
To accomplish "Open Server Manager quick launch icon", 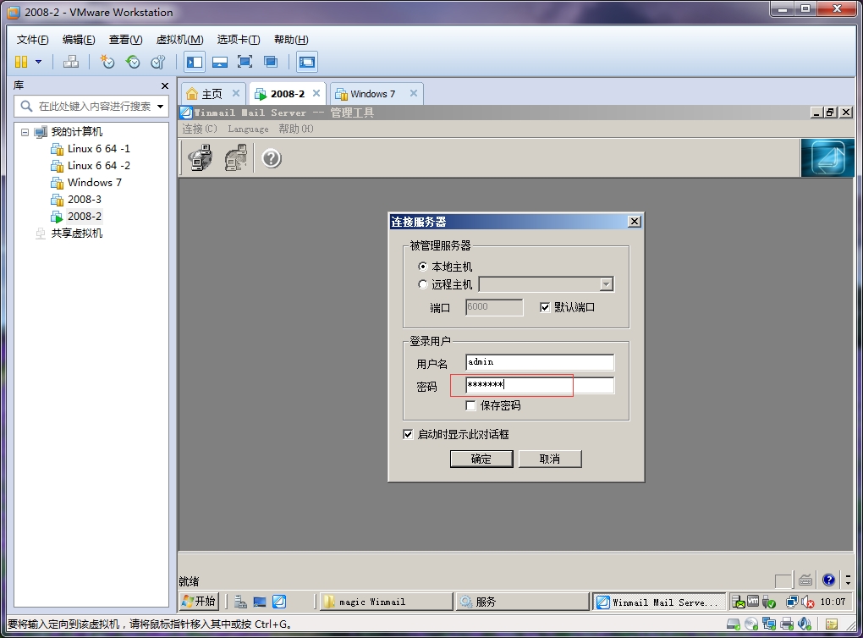I will [240, 602].
